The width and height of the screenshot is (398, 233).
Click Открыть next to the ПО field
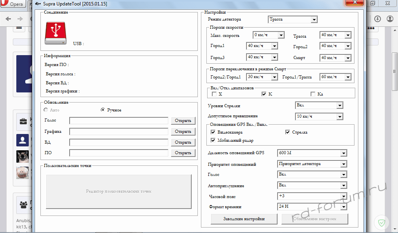click(183, 153)
